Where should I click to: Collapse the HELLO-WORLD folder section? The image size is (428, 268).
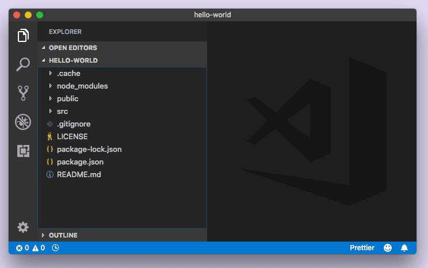coord(43,60)
